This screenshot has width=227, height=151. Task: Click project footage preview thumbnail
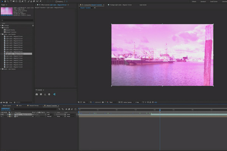[7, 11]
